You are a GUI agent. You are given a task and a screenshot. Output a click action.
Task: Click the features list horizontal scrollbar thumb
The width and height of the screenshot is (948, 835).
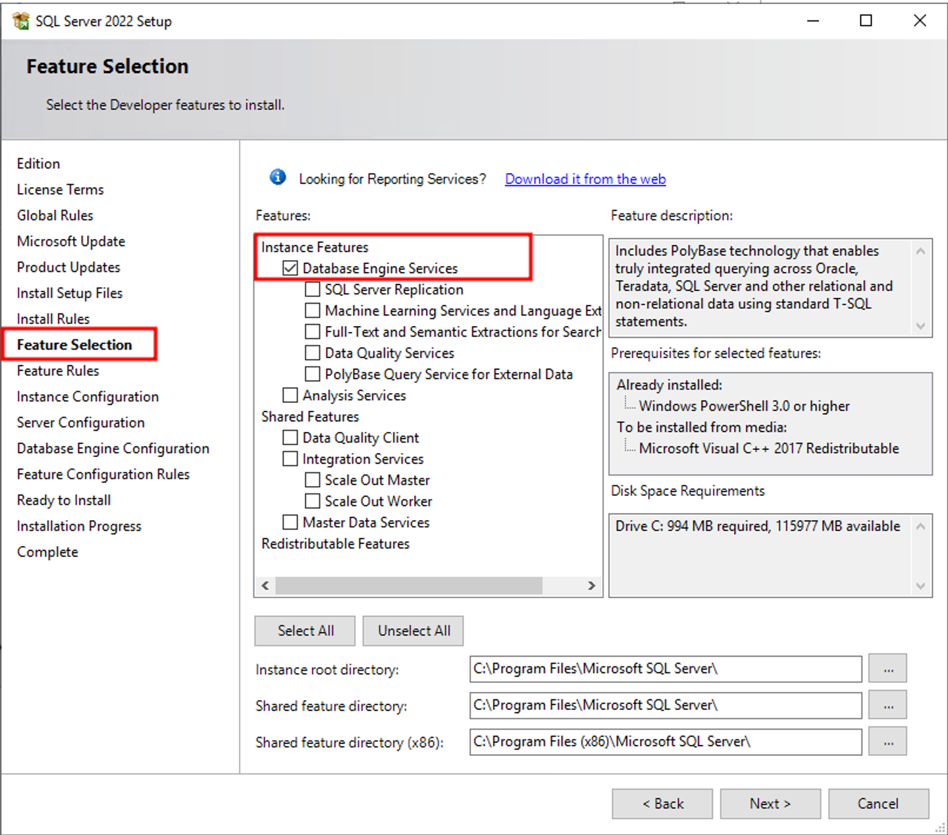coord(409,585)
